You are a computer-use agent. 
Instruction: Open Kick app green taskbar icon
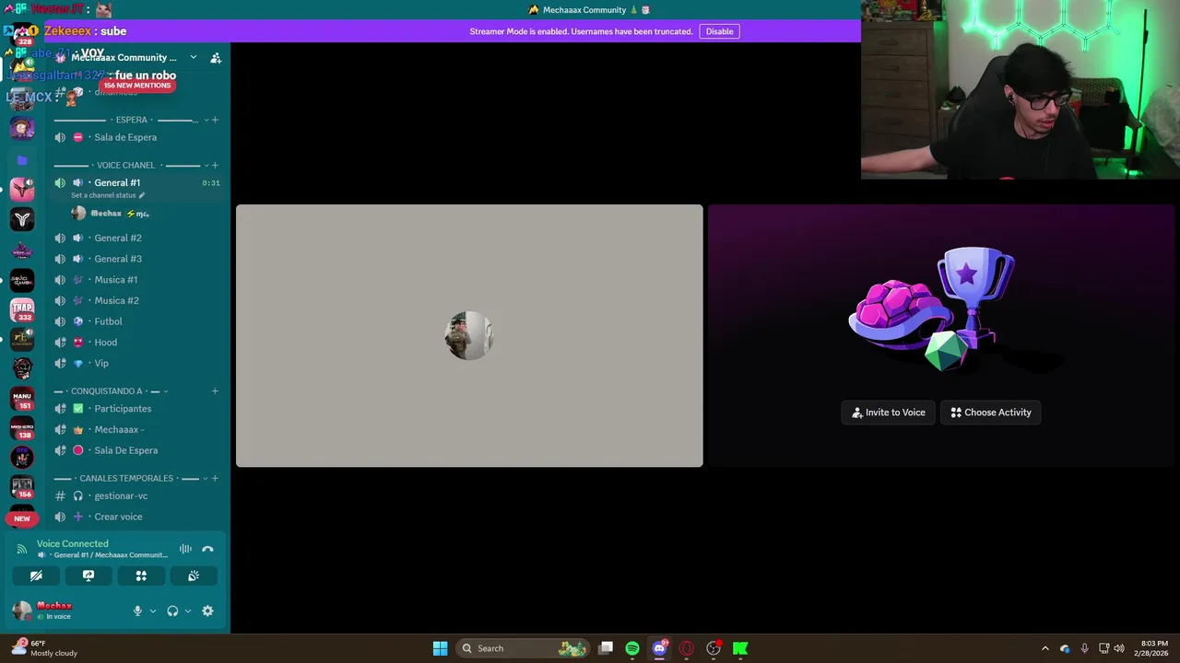[739, 648]
